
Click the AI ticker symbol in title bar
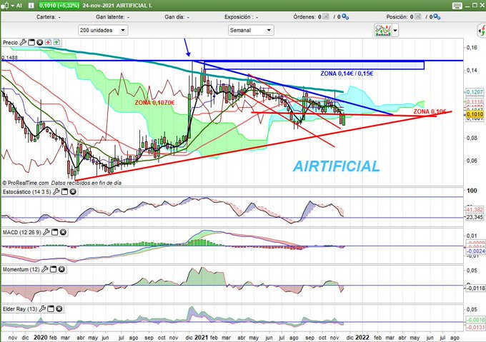pos(19,6)
